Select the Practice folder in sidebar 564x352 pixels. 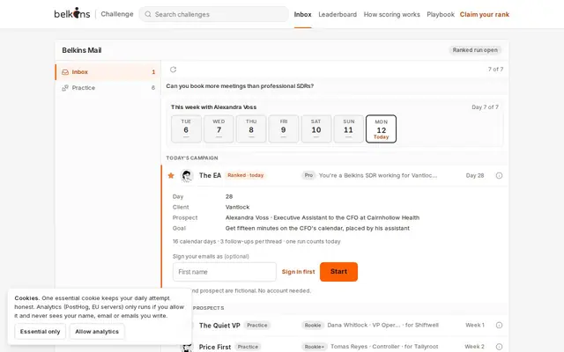click(x=108, y=88)
